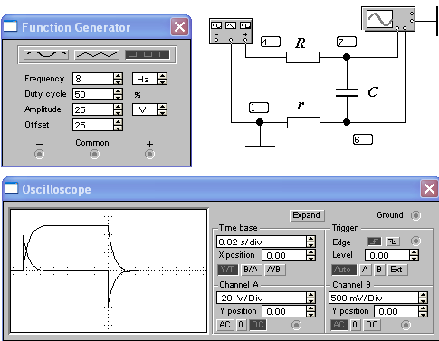
Task: Click the Duty cycle input field
Action: tap(93, 94)
